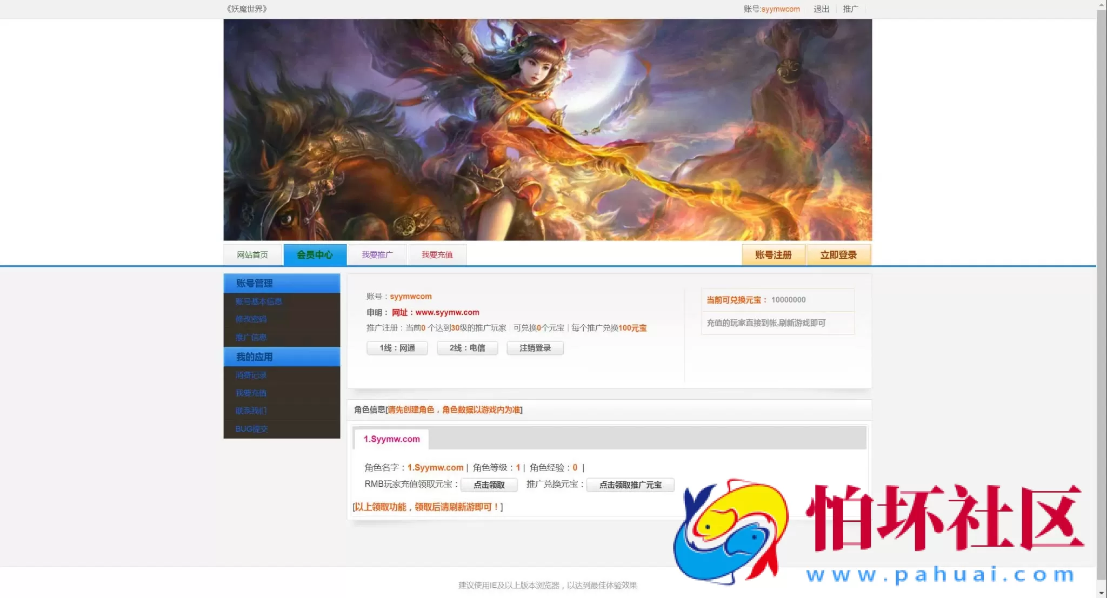
Task: Click the 立即登录 button
Action: (839, 254)
